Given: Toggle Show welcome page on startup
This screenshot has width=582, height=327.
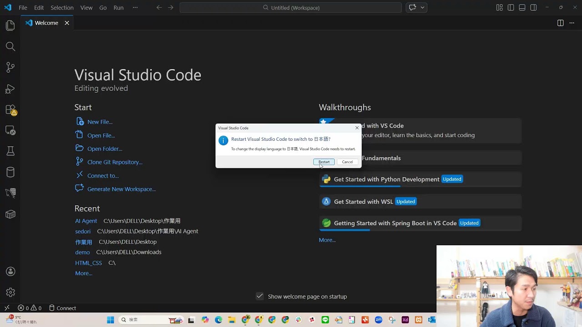Looking at the screenshot, I should coord(260,296).
